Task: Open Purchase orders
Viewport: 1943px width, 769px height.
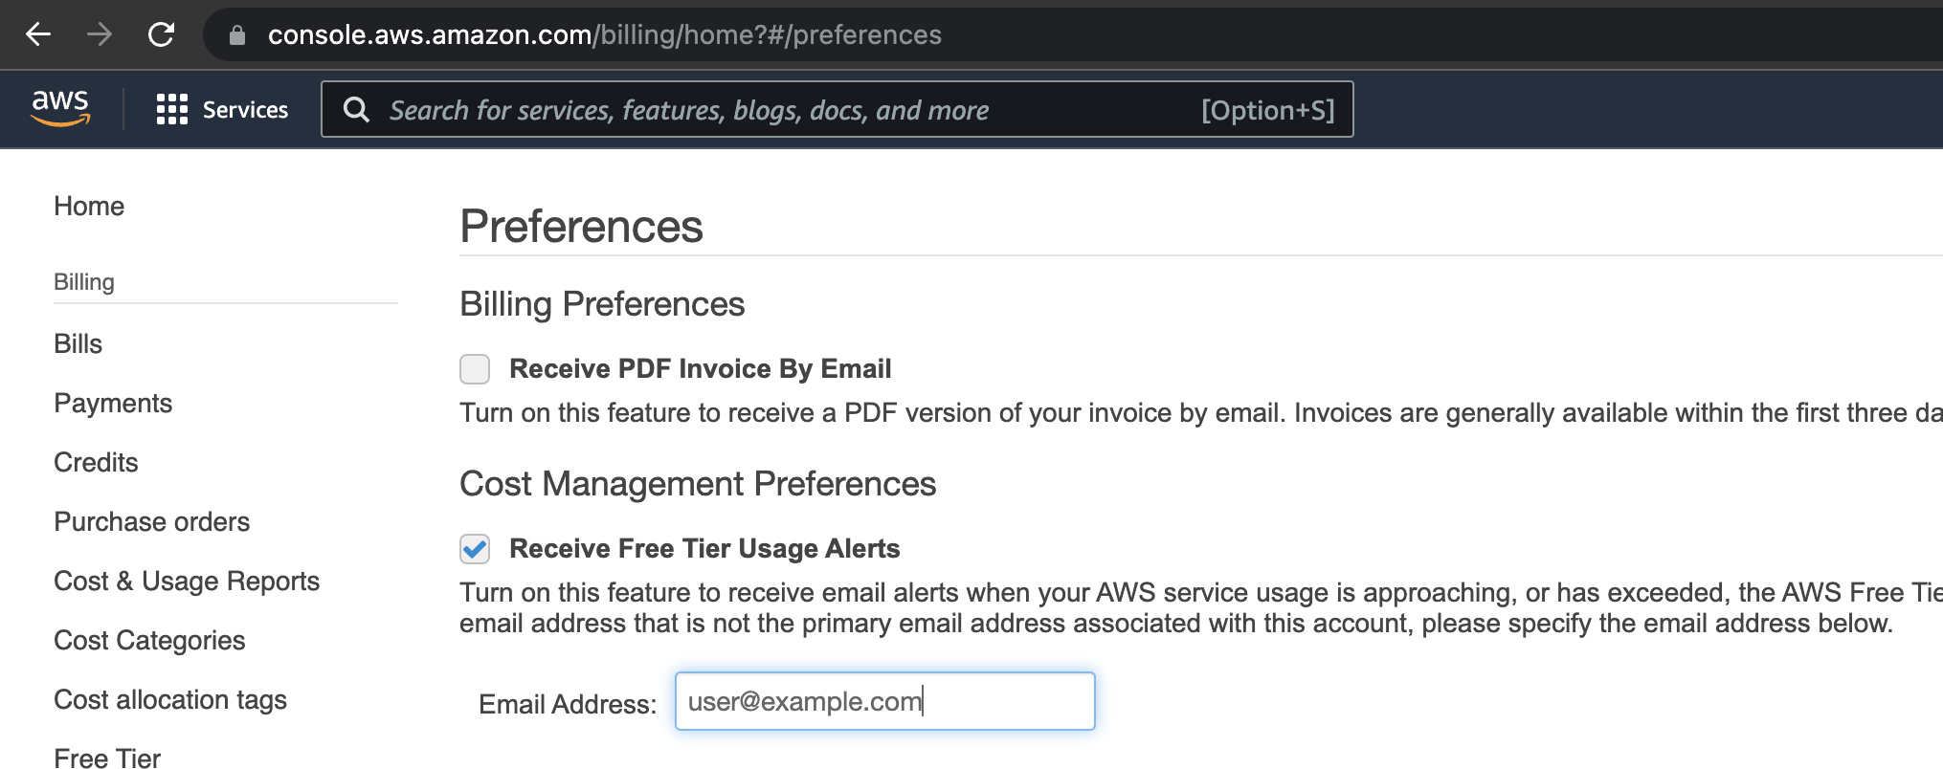Action: [x=151, y=521]
